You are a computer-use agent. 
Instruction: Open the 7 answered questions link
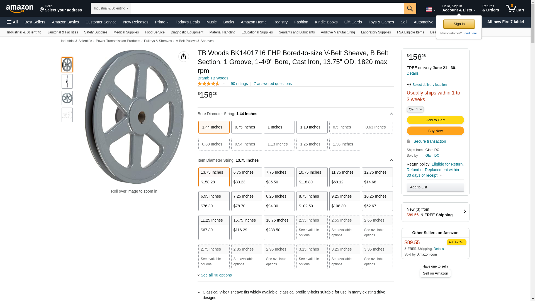(273, 84)
